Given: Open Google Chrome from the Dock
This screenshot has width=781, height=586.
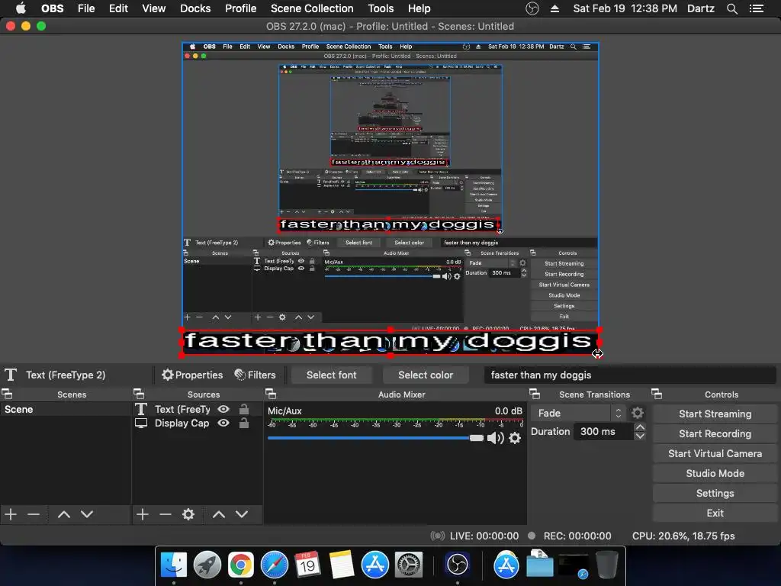Looking at the screenshot, I should (x=241, y=565).
